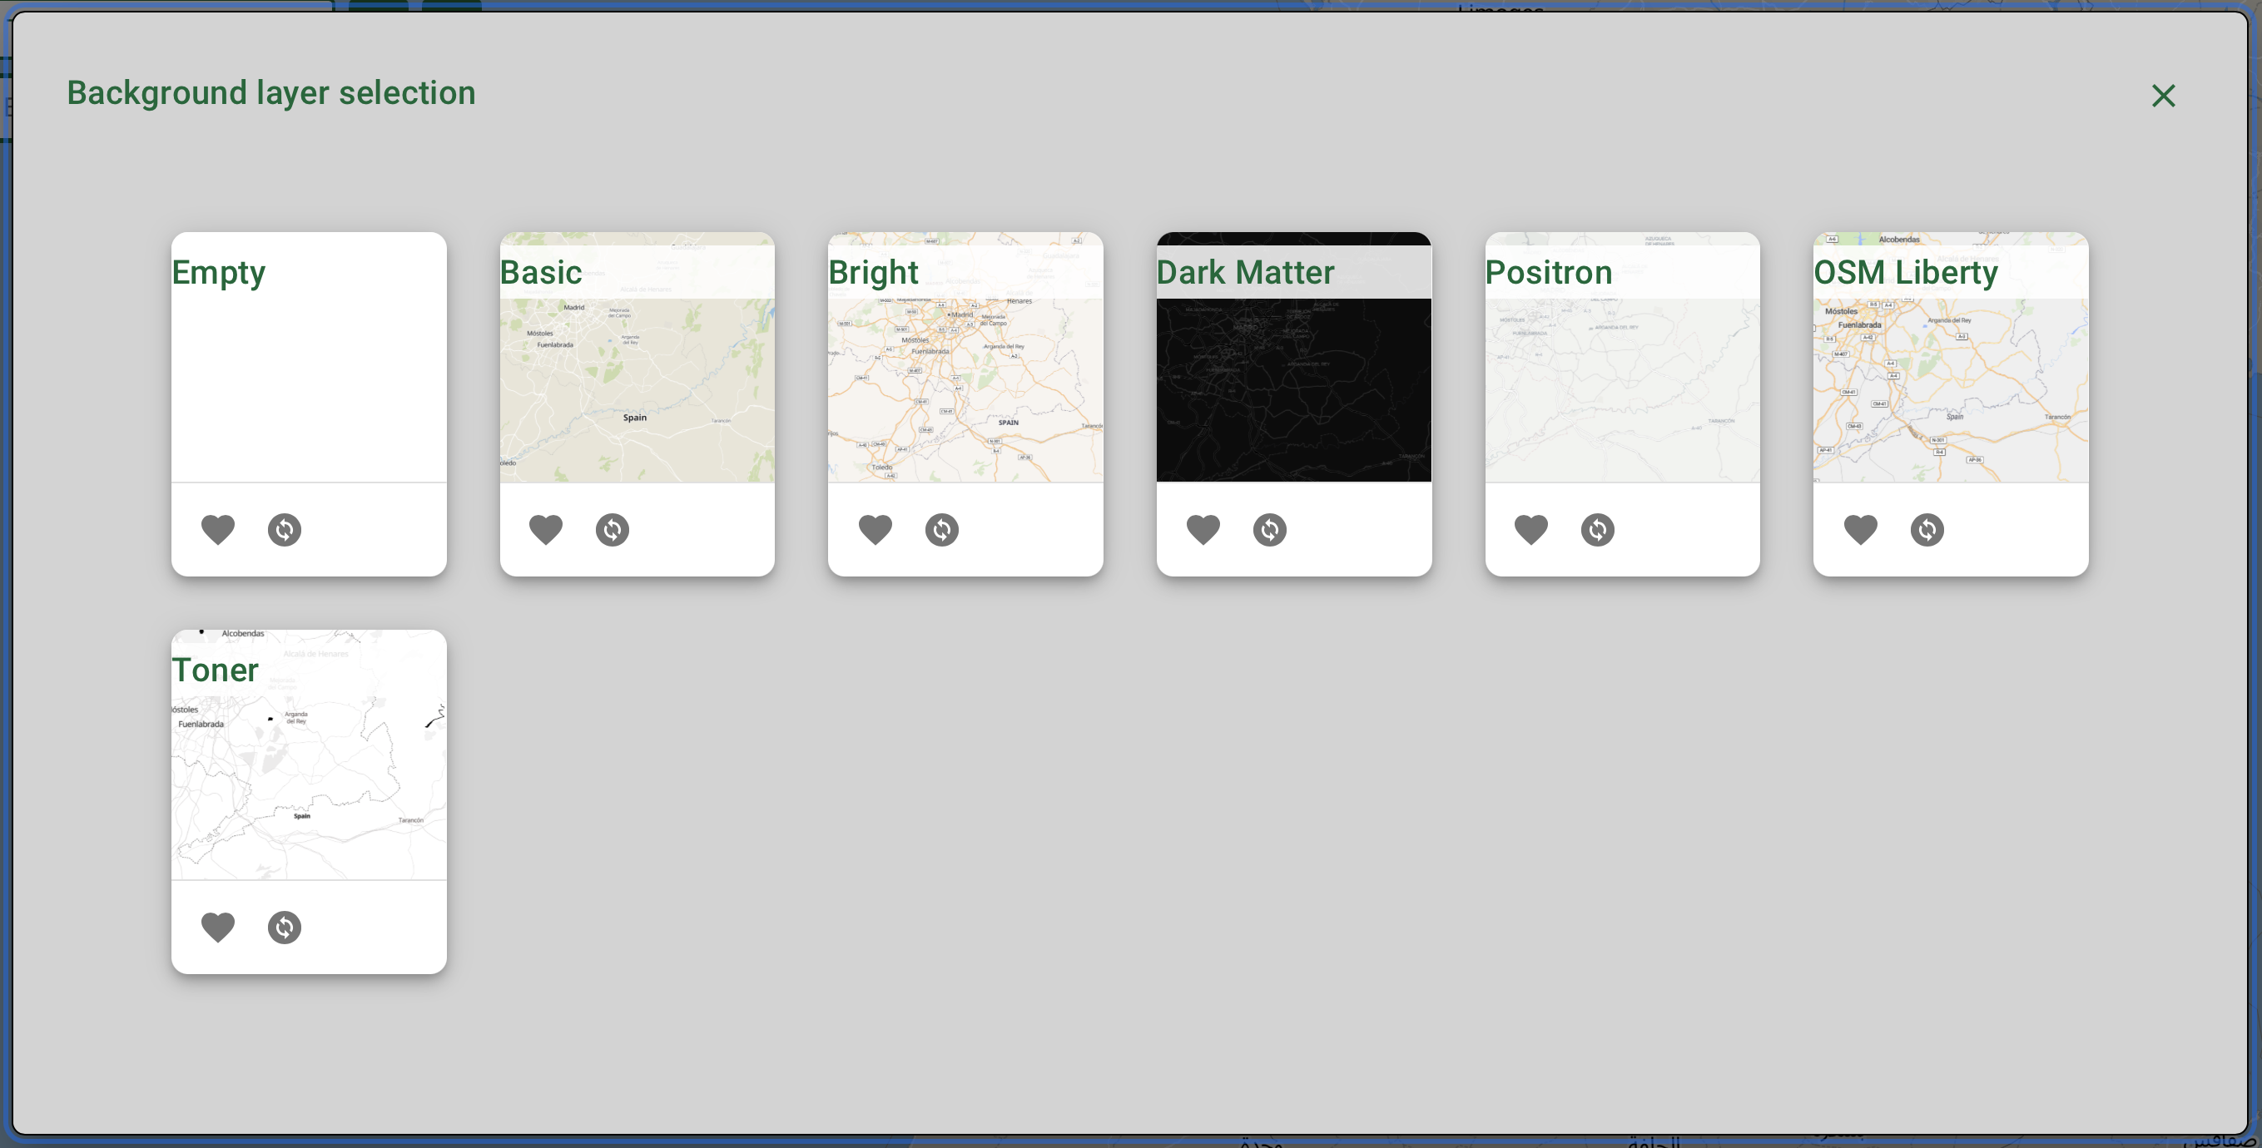Toggle favorite on OSM Liberty layer

point(1861,528)
